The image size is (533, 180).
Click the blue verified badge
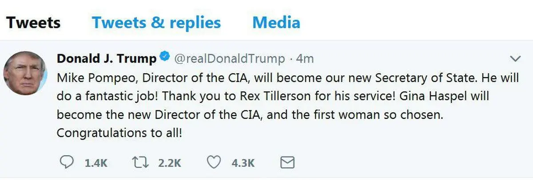point(164,58)
